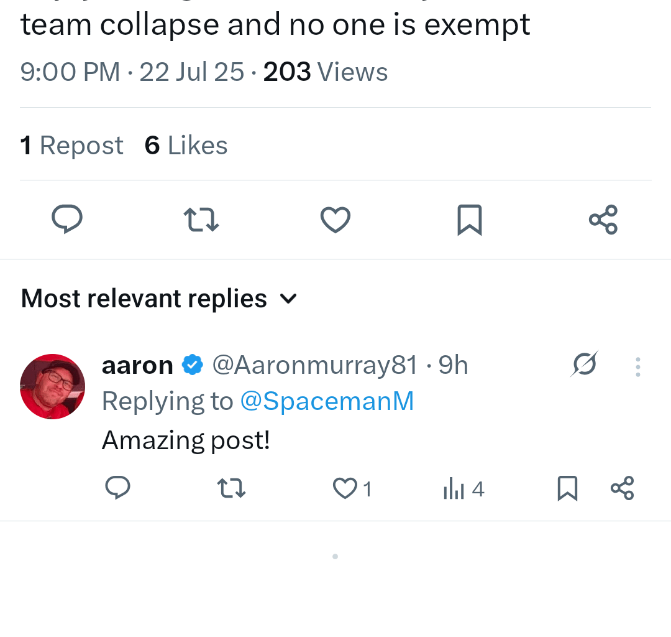This screenshot has width=671, height=637.
Task: Share aaron's reply
Action: (x=622, y=488)
